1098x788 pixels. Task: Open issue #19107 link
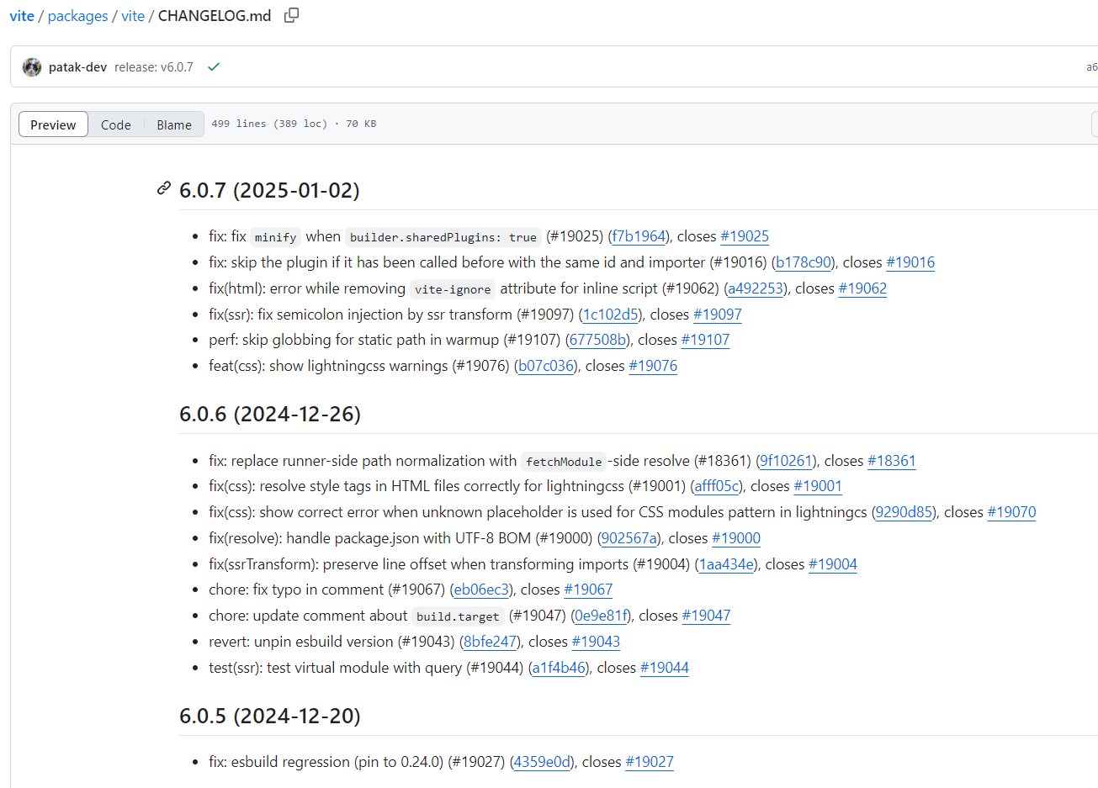point(705,340)
